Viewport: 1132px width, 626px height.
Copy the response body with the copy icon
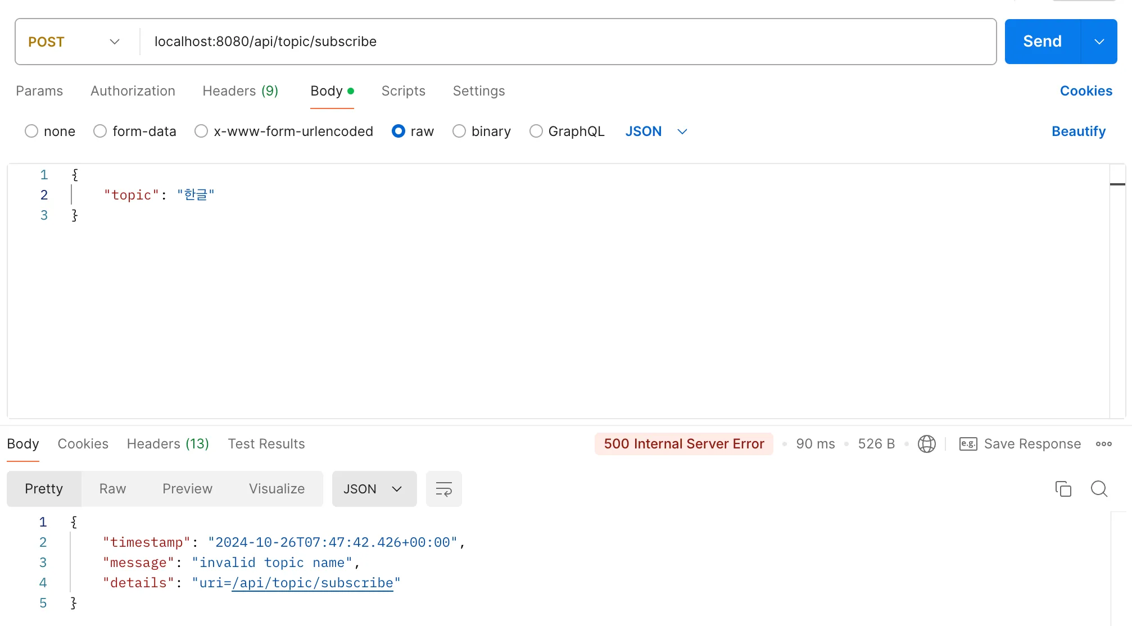1063,489
